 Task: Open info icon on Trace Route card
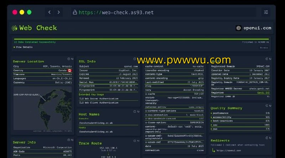135,141
